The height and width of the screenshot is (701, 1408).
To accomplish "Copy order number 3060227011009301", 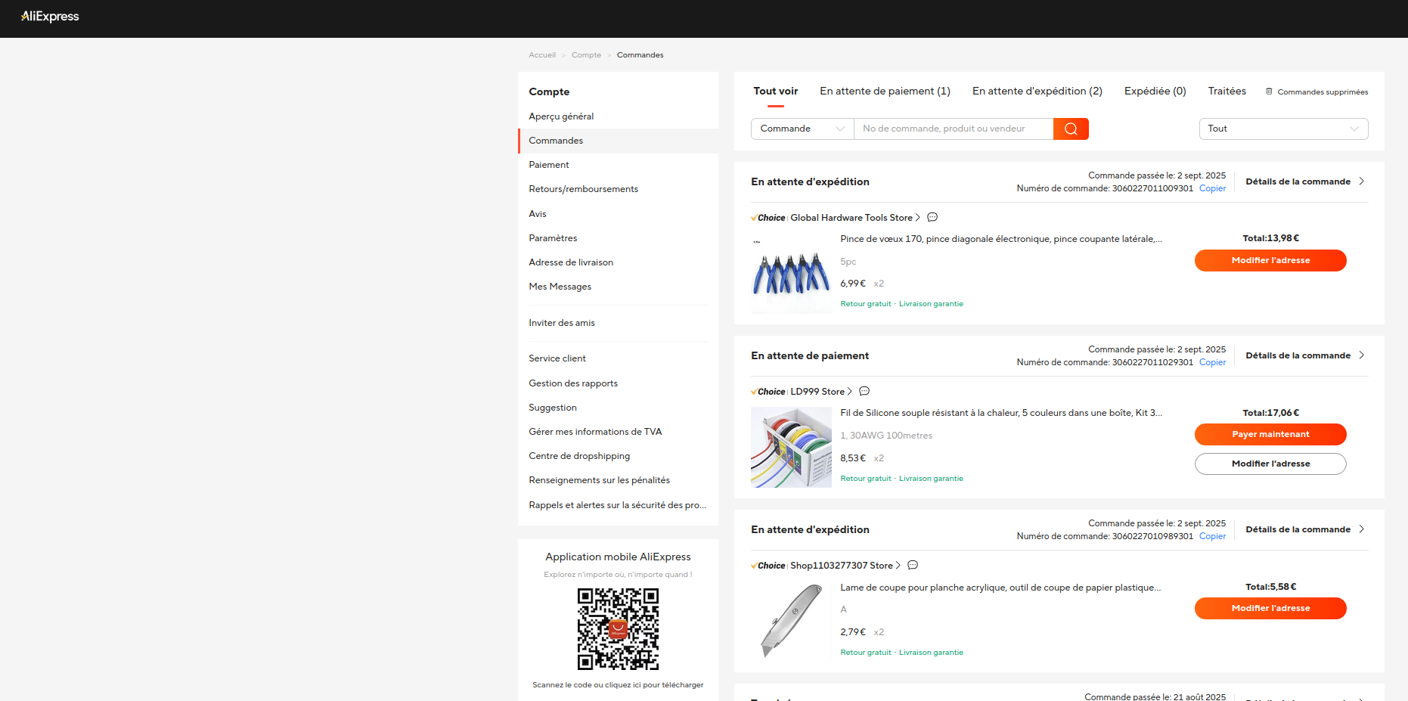I will [1212, 188].
